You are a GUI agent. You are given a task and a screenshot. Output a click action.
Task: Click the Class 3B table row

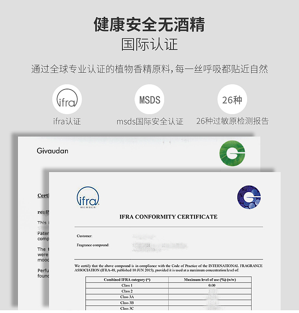click(168, 303)
